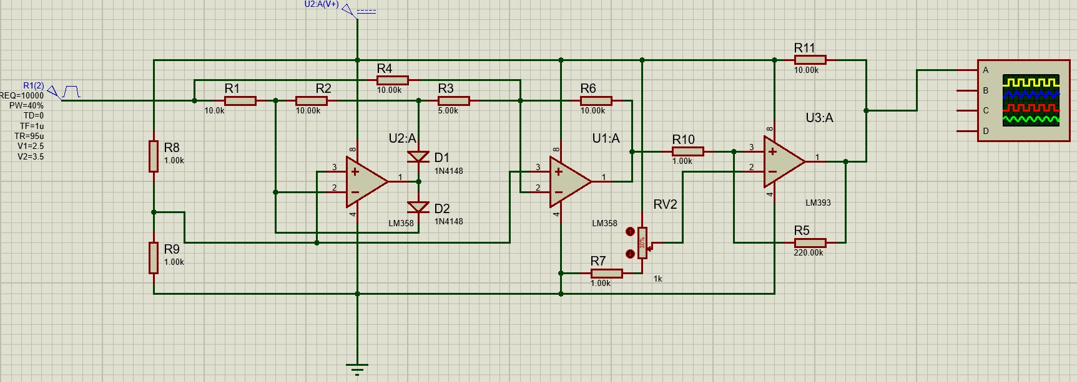
Task: Click the 'V2=3.5' generator property text
Action: 31,157
